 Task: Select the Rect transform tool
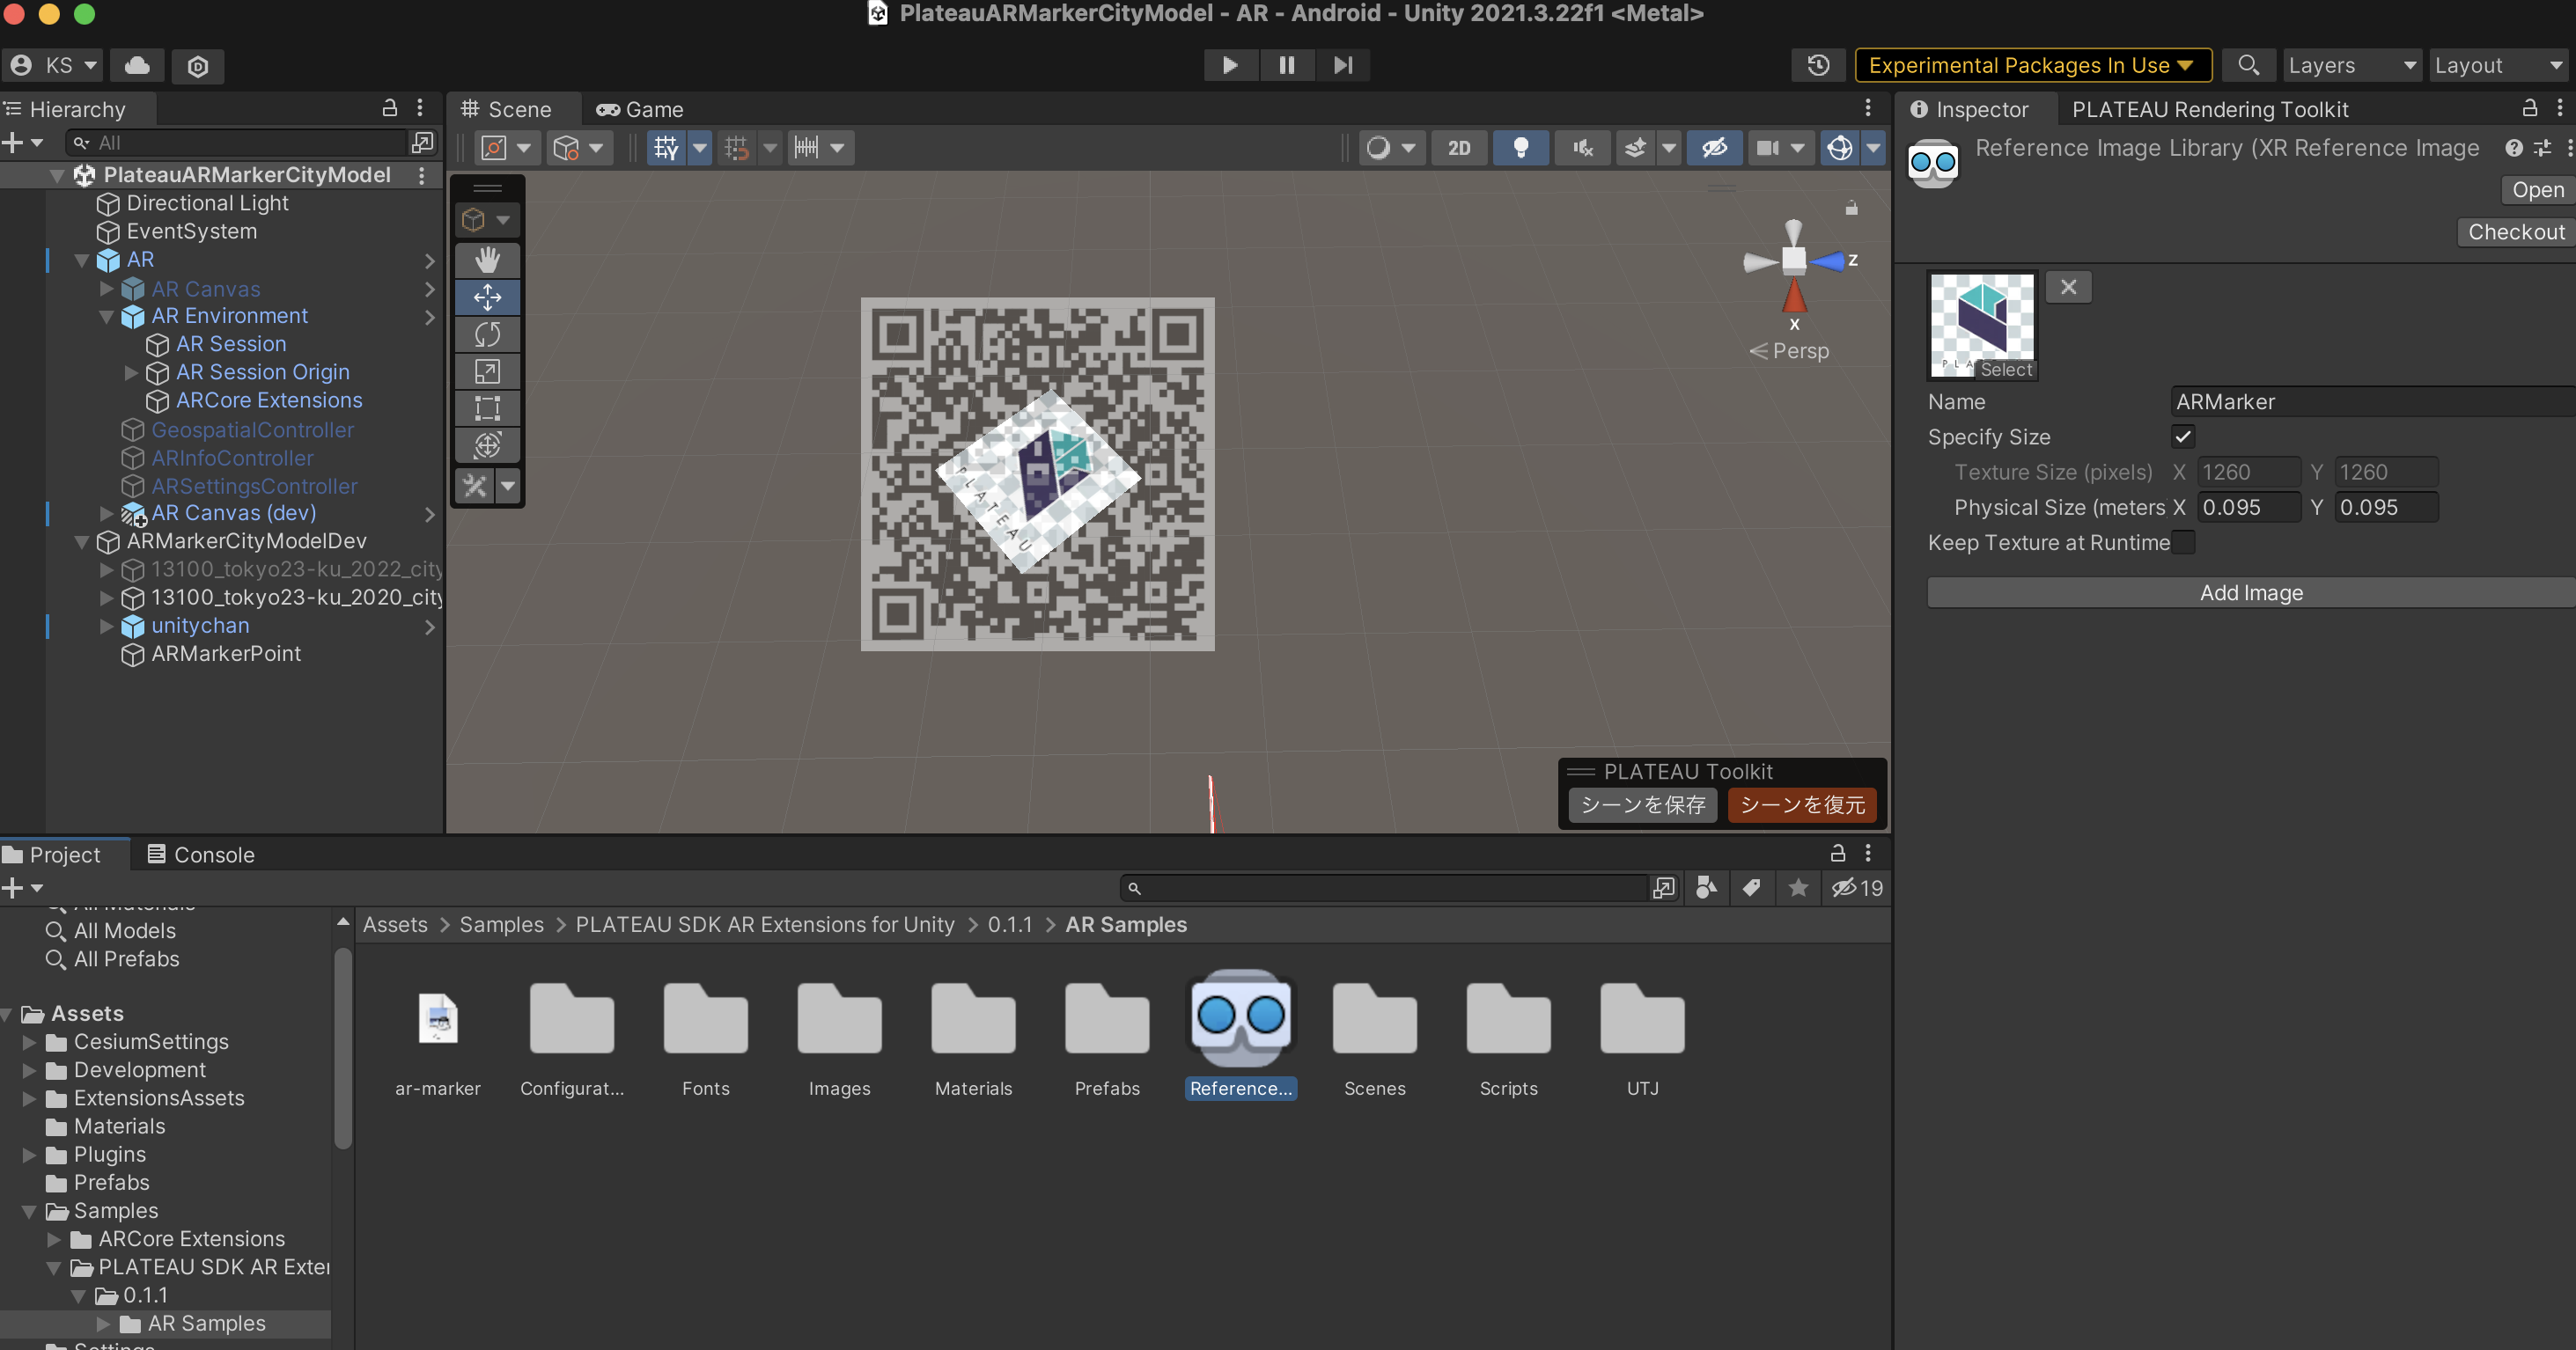[x=487, y=407]
